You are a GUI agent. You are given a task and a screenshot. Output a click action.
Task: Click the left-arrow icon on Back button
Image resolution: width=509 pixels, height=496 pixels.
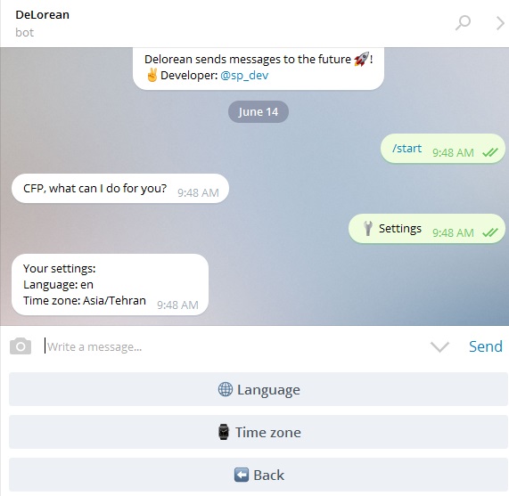click(x=242, y=475)
